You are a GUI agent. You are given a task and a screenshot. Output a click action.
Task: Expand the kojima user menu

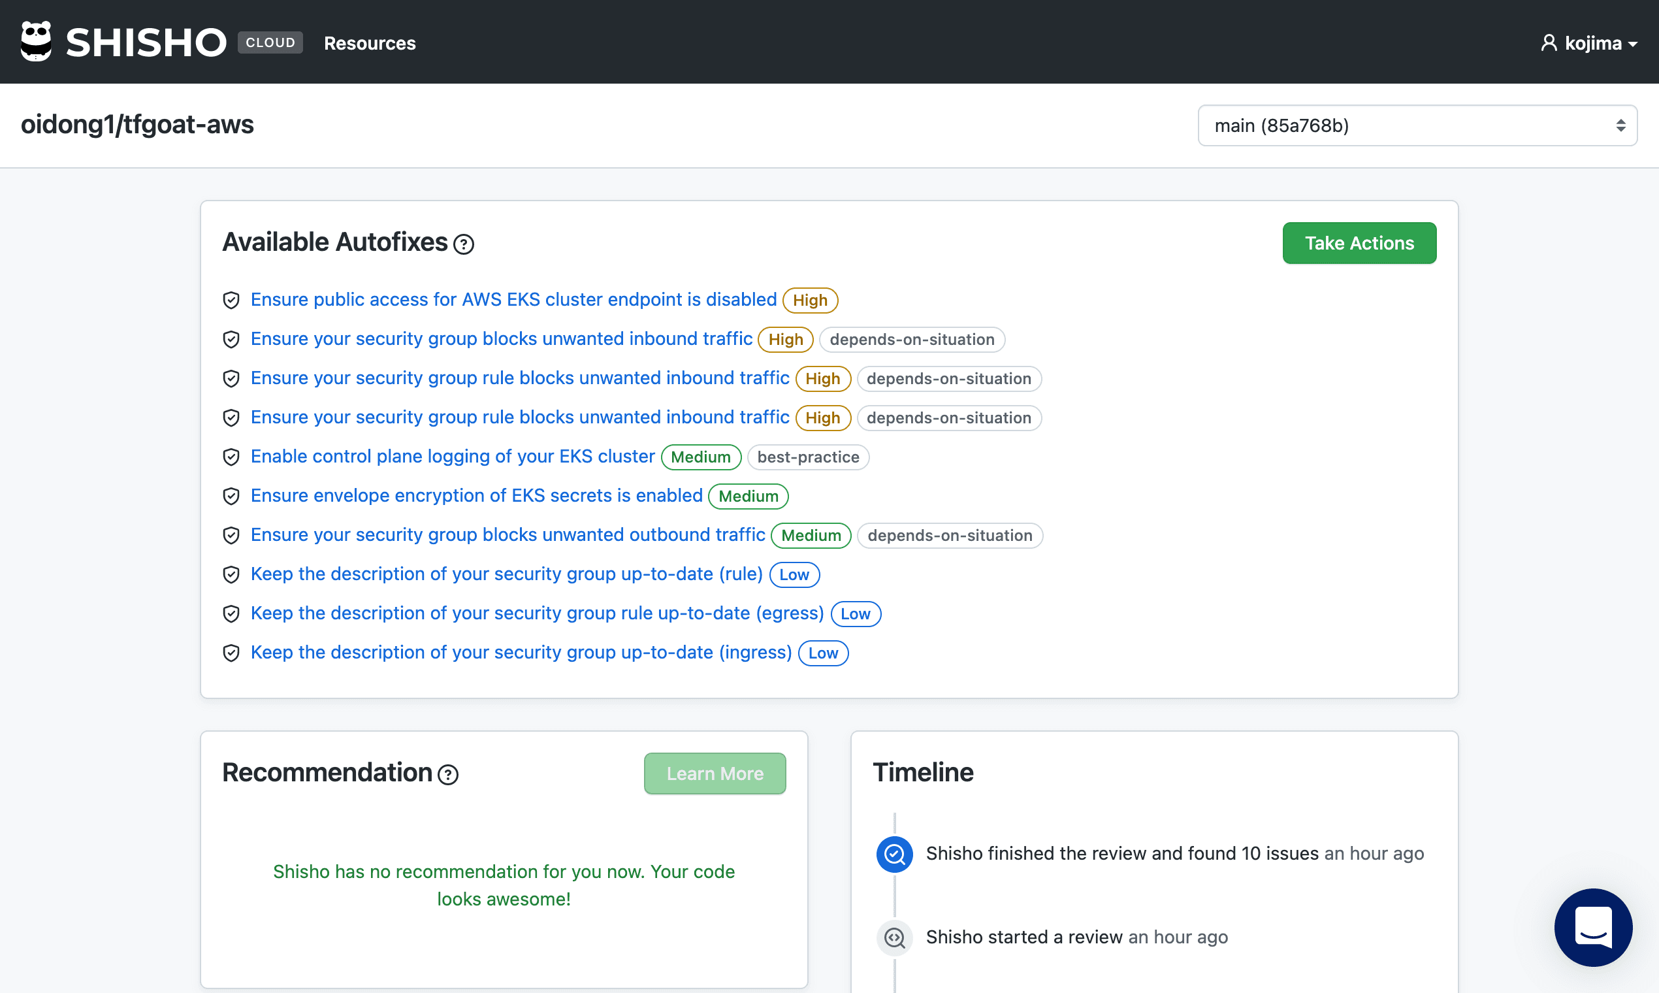pos(1589,43)
